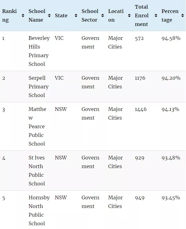Click the School Name sort arrows

49,15
